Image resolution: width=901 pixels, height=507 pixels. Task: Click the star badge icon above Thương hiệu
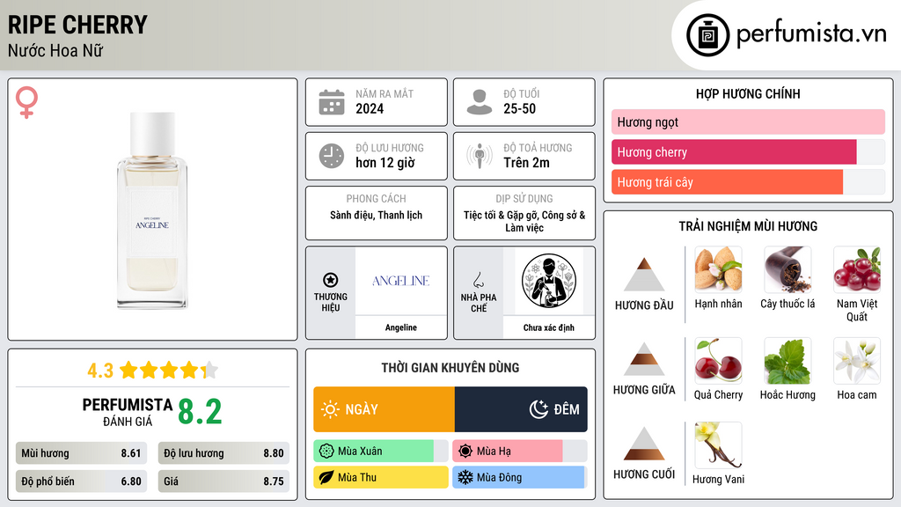tap(331, 281)
